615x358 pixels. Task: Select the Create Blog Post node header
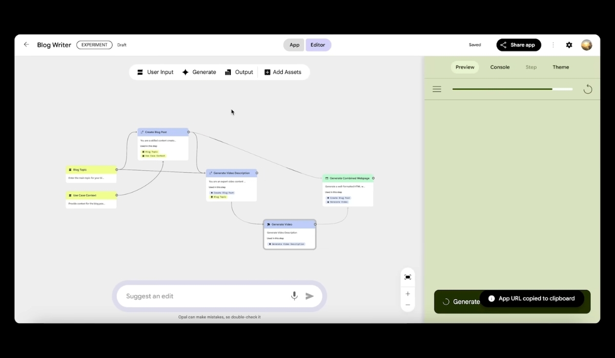(x=163, y=132)
